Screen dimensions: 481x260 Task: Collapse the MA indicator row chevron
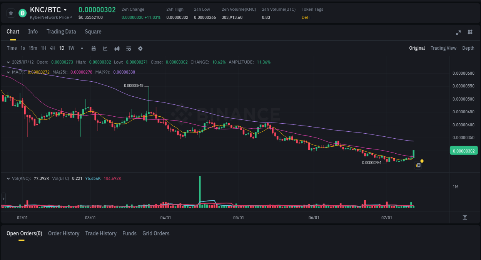[x=8, y=72]
